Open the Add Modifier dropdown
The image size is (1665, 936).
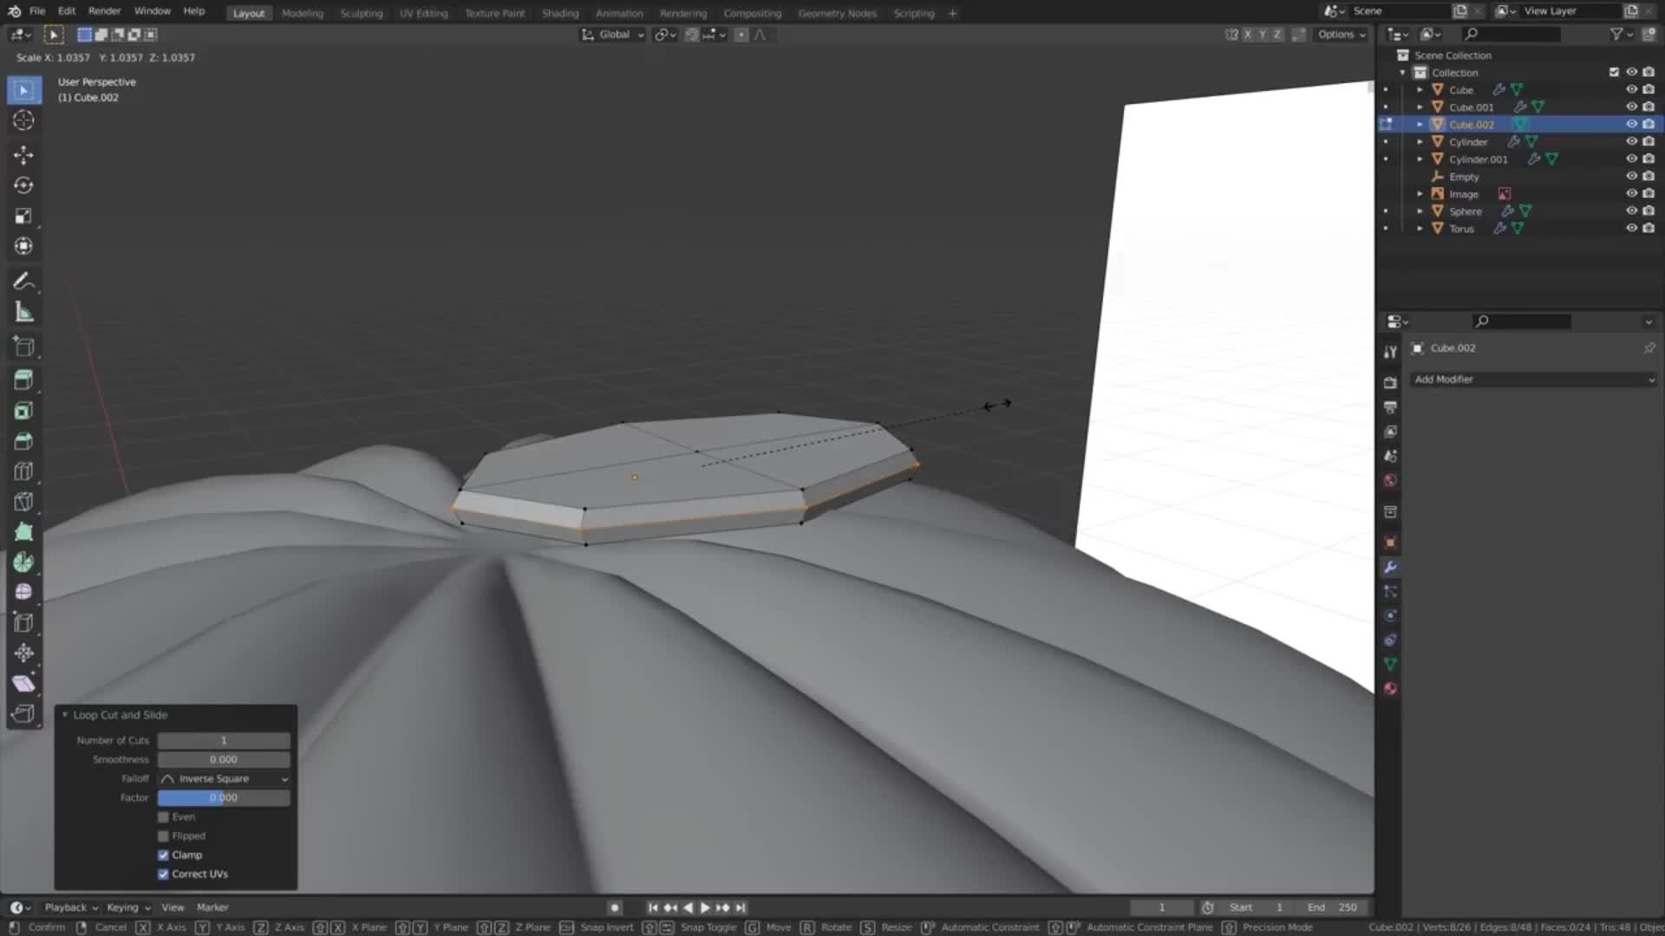click(1533, 380)
